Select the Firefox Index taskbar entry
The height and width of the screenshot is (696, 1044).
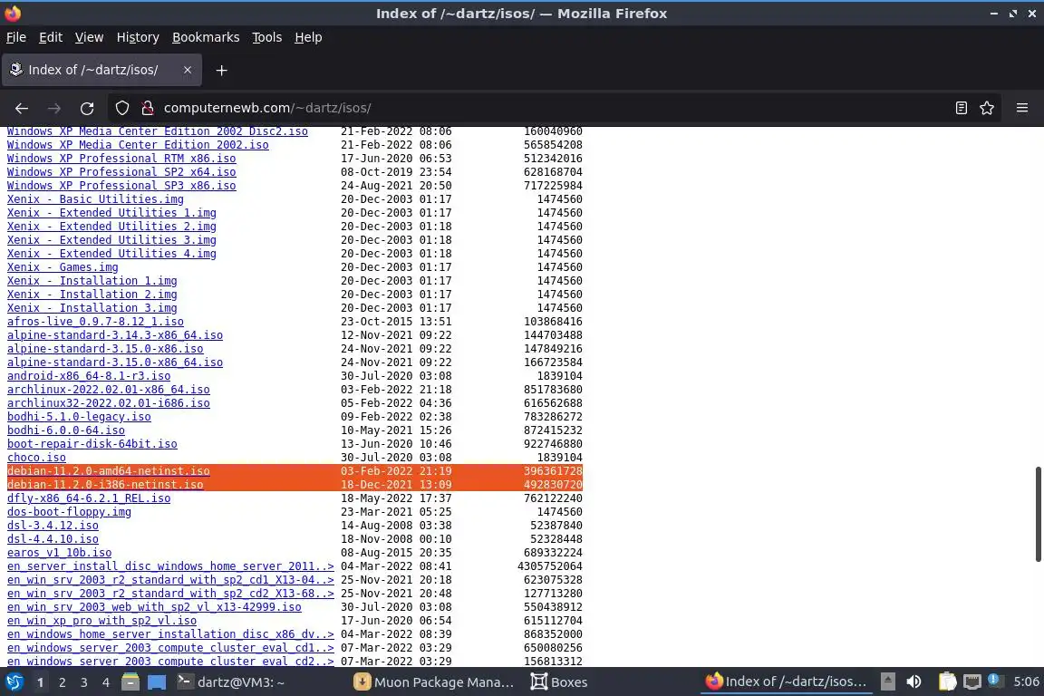point(787,682)
